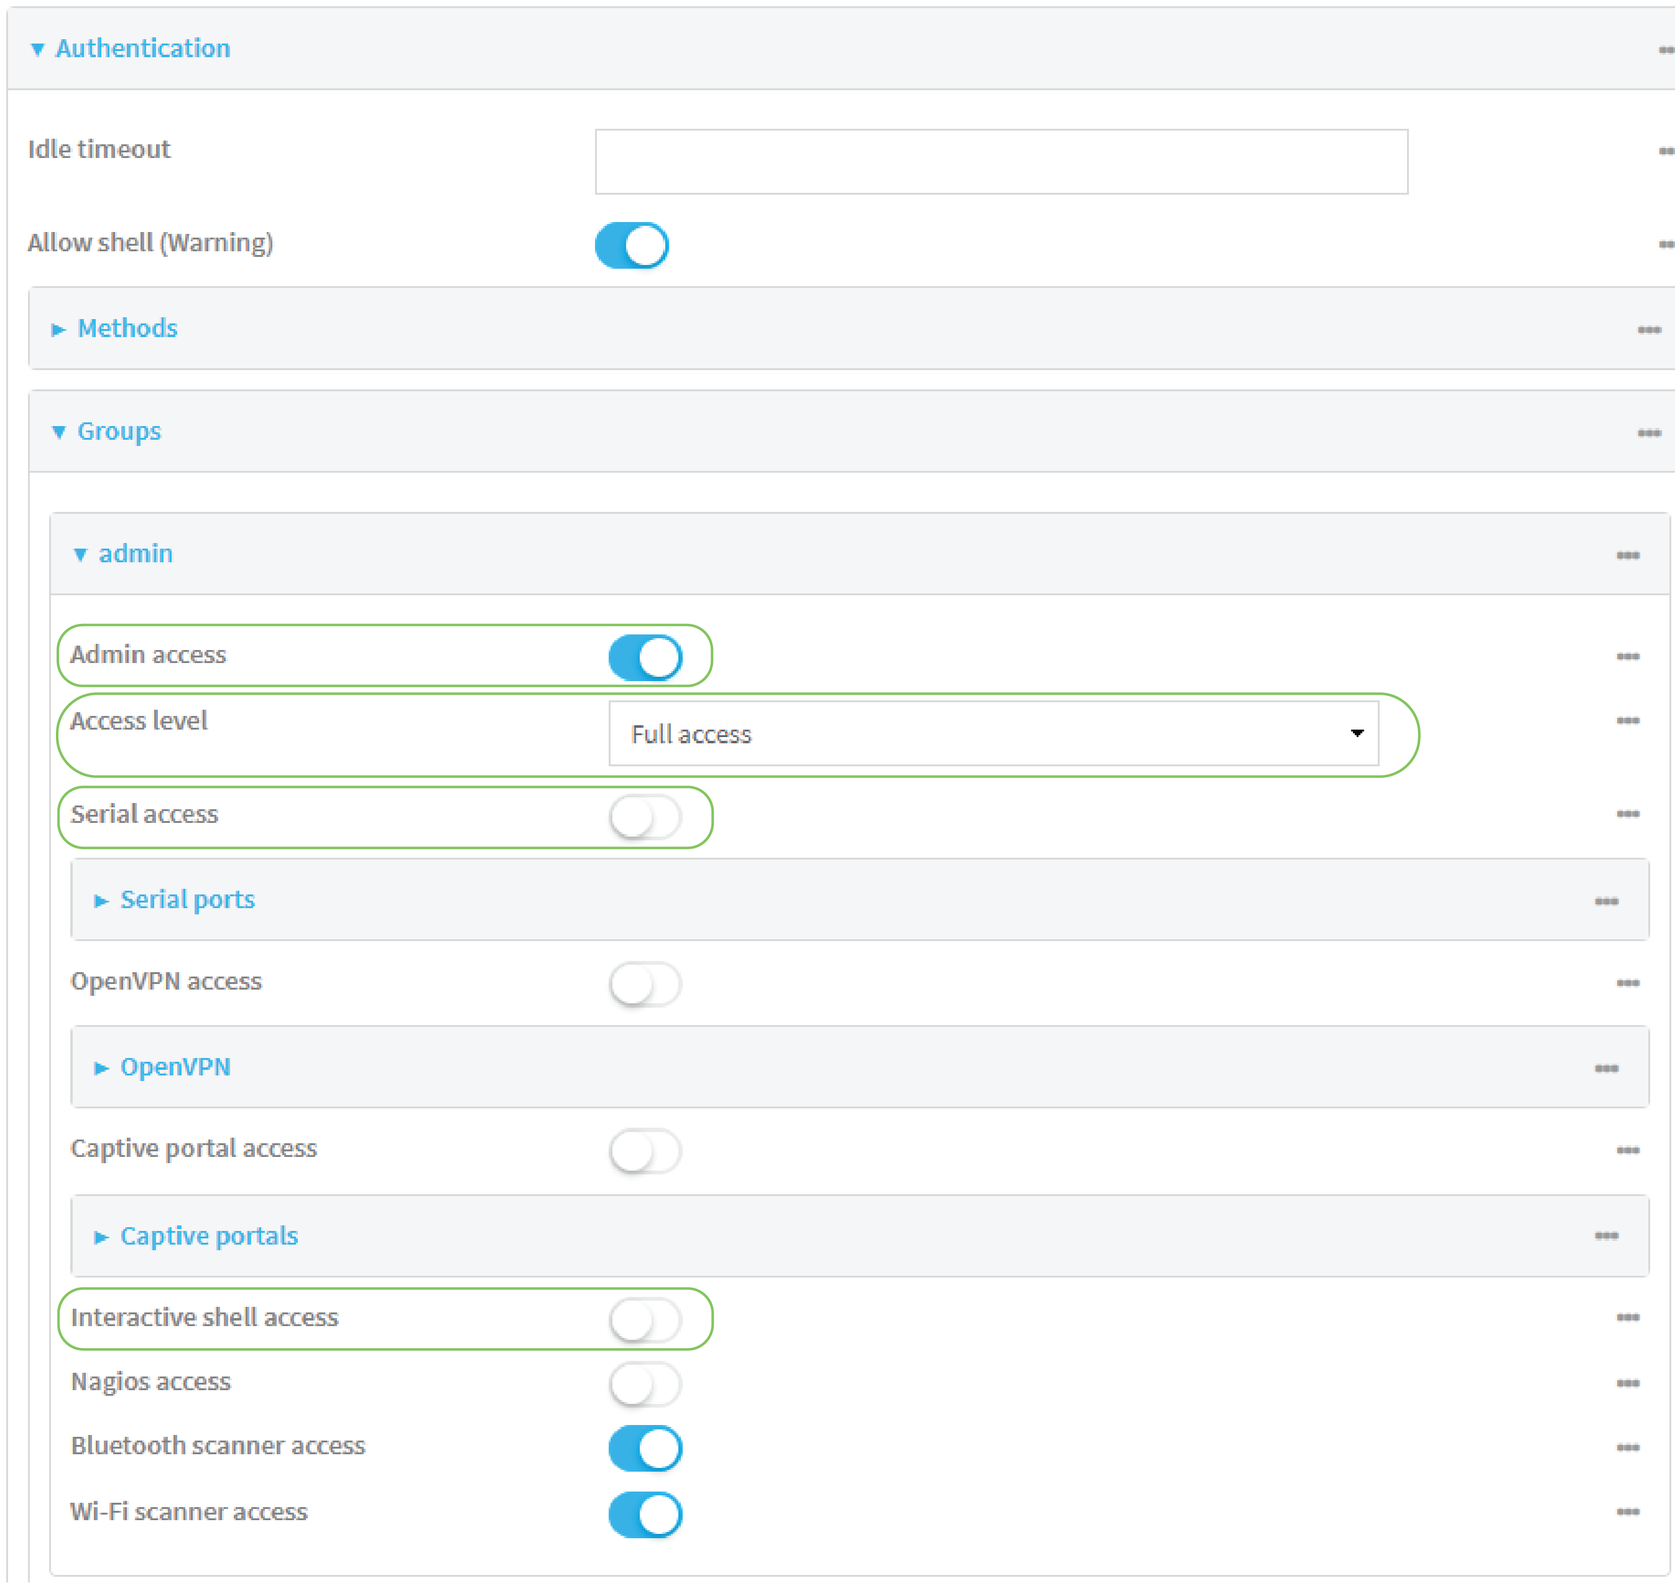Open the Groups section ellipsis menu
1675x1583 pixels.
[x=1649, y=432]
